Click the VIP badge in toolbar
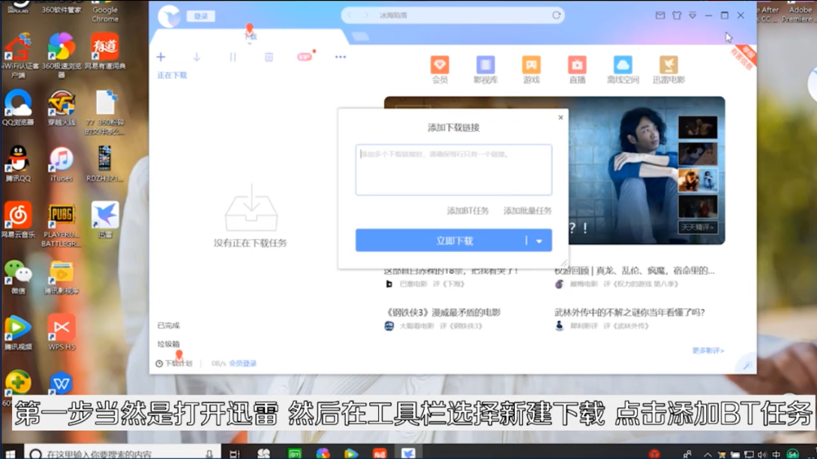The height and width of the screenshot is (459, 817). point(305,57)
